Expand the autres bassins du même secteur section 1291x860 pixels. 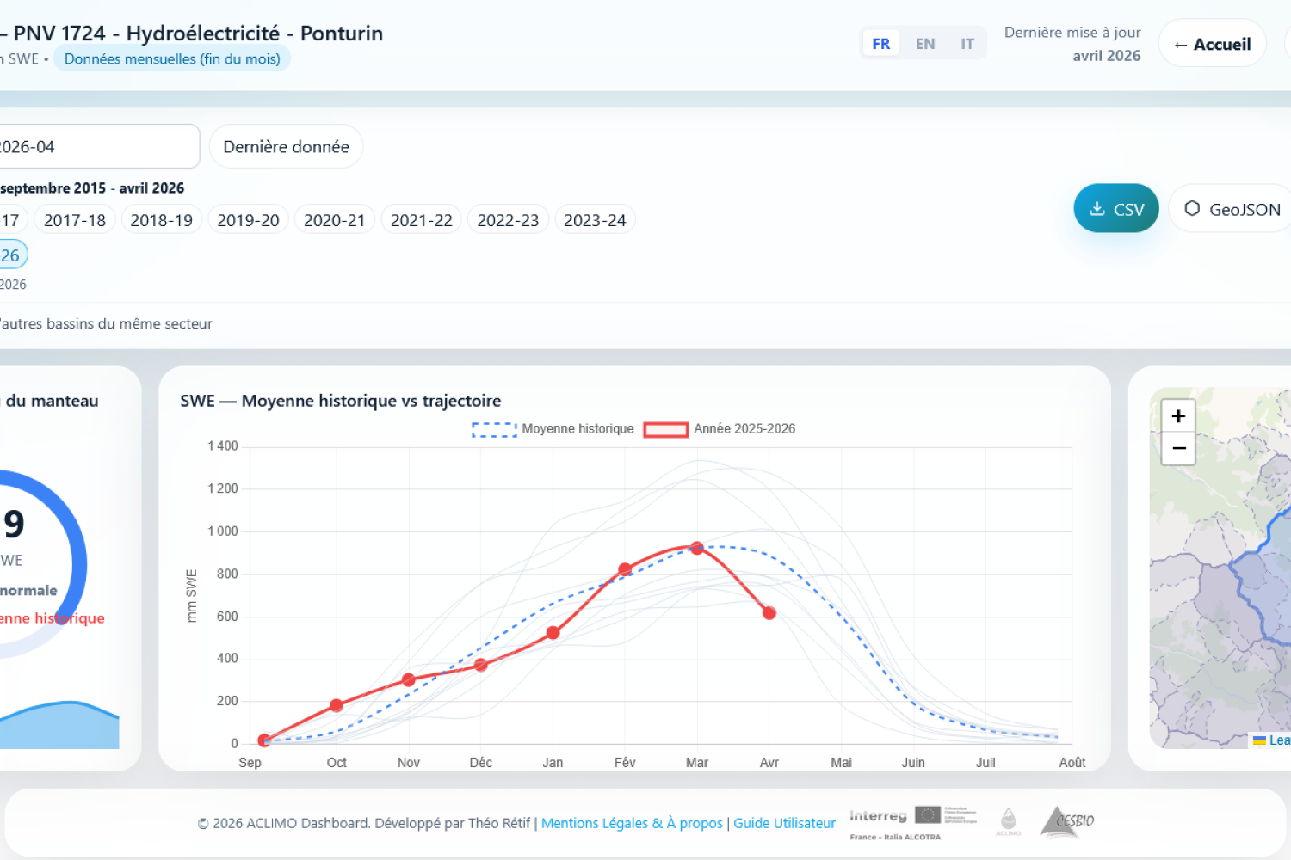[x=105, y=323]
